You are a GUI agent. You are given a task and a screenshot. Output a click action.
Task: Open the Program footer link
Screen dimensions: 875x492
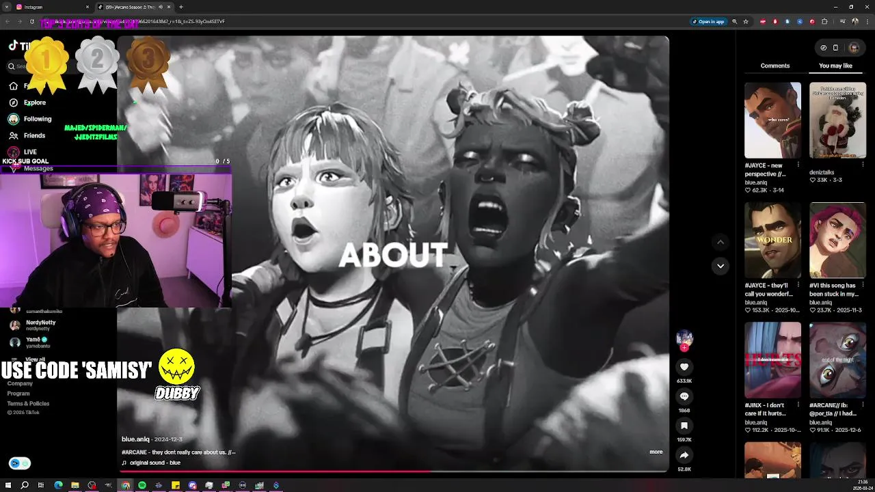pyautogui.click(x=18, y=394)
